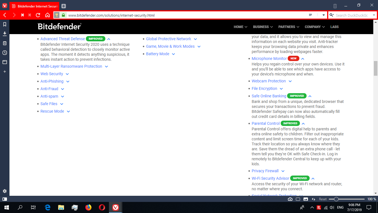Click the Bitdefender logo
The width and height of the screenshot is (378, 213).
59,27
